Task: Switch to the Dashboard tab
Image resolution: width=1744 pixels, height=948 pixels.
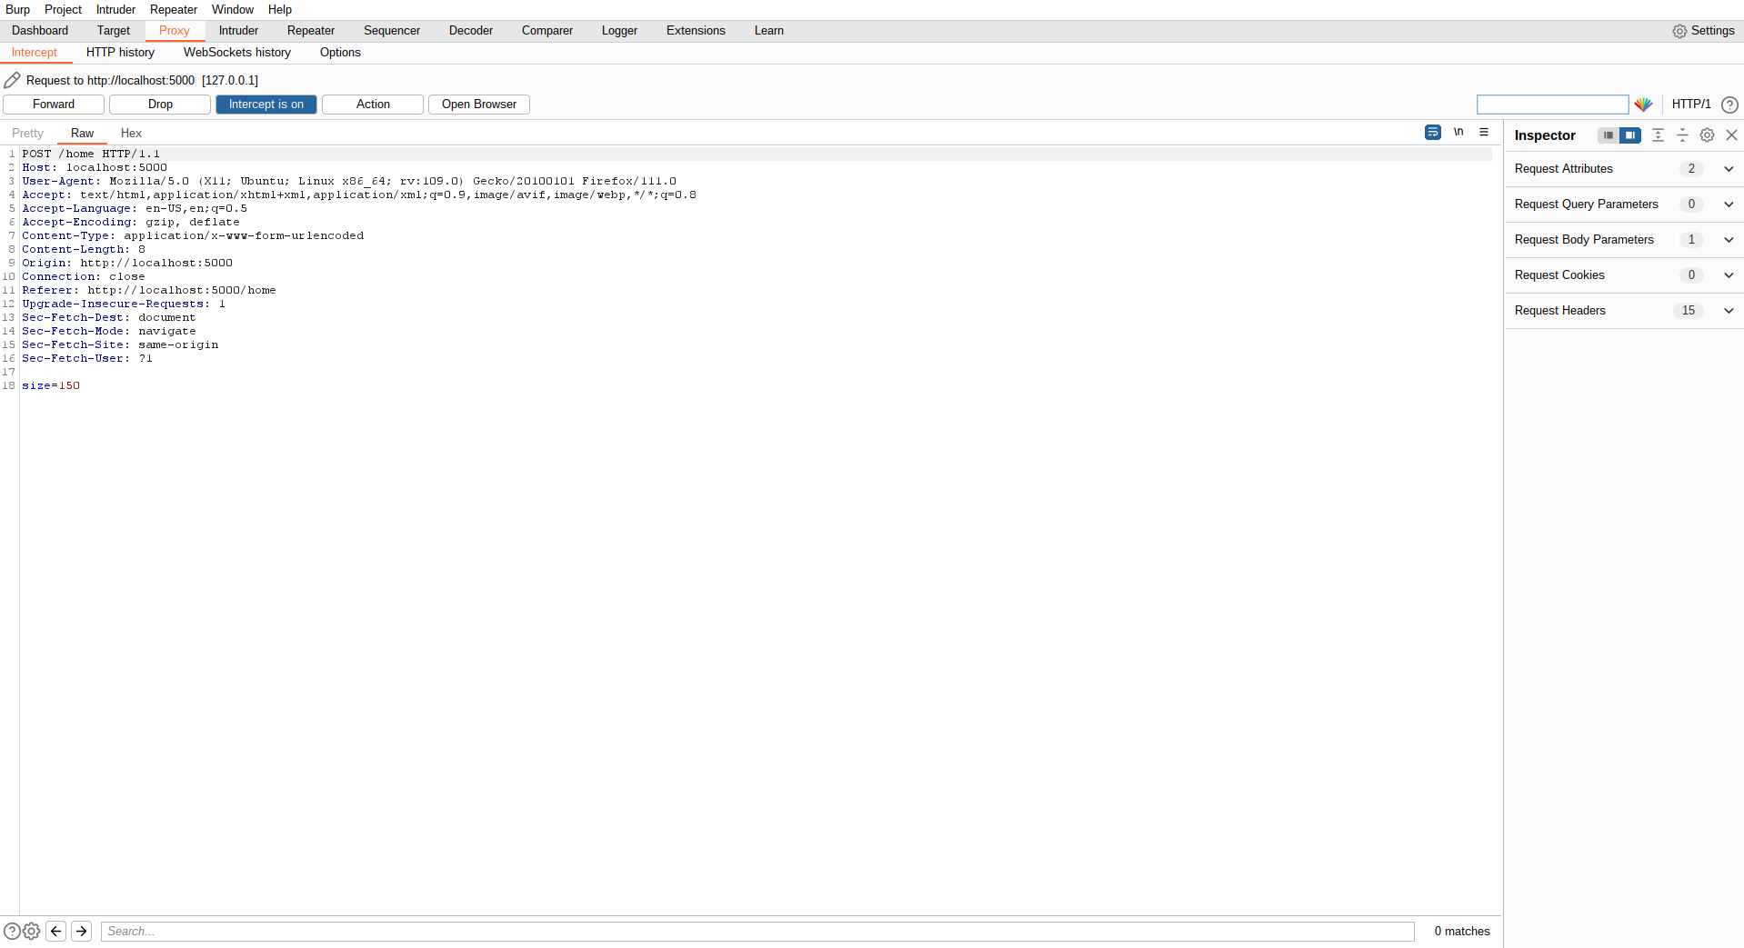Action: (x=40, y=31)
